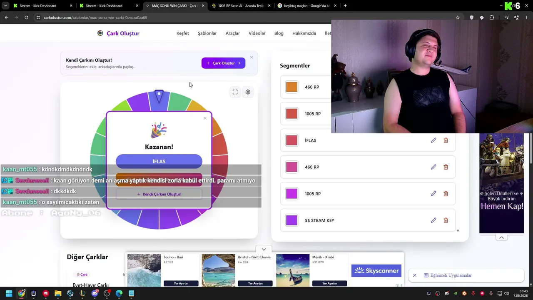Open Discord from the taskbar
The image size is (533, 300).
click(95, 293)
